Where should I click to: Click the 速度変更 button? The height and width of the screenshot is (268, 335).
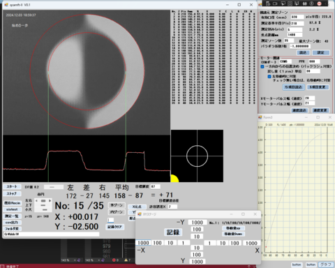320,110
